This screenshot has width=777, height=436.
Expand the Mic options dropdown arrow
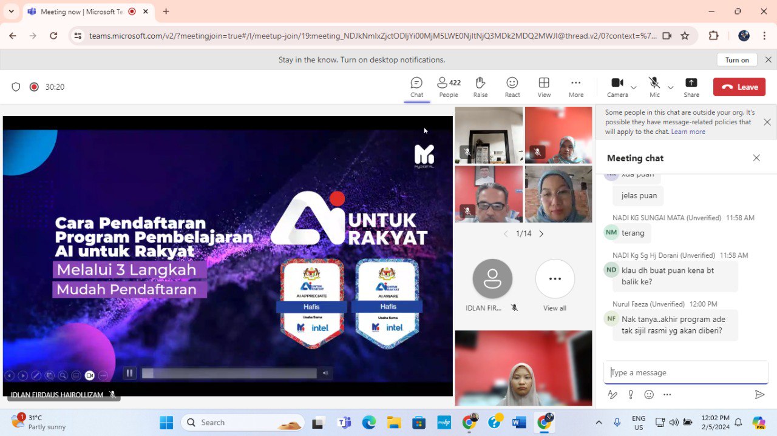tap(670, 87)
